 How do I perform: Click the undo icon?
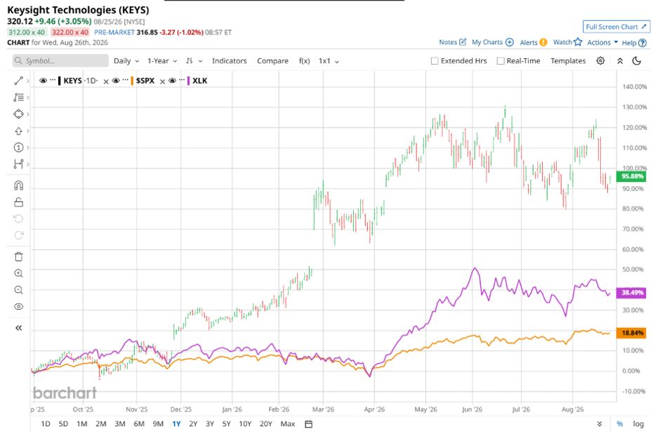tap(18, 219)
